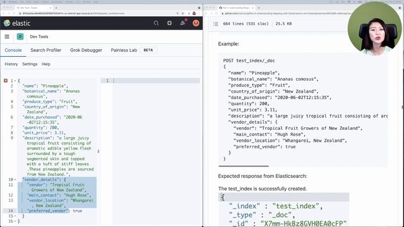Viewport: 404px width, 227px height.
Task: Click the "25.5 KB" file size text
Action: (x=283, y=24)
